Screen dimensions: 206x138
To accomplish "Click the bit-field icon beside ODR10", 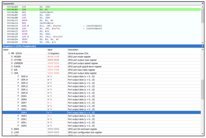I will pos(19,93).
